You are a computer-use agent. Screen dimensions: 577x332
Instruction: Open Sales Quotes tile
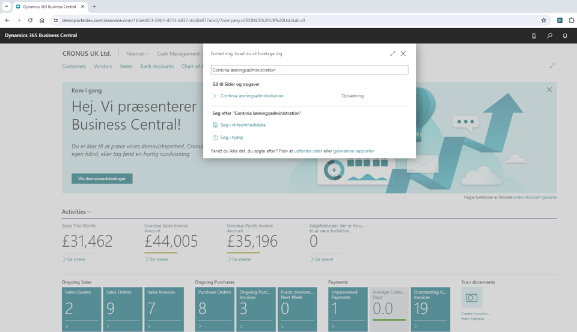point(81,309)
